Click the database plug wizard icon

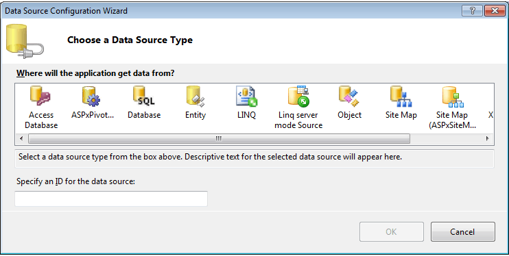25,41
